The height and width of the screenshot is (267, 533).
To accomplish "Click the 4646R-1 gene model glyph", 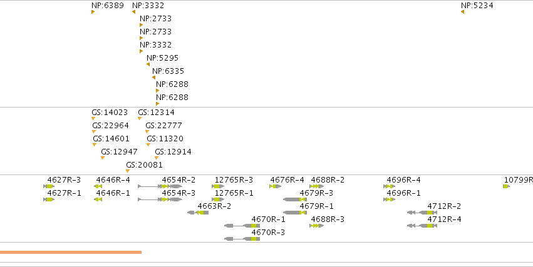I will (x=98, y=199).
